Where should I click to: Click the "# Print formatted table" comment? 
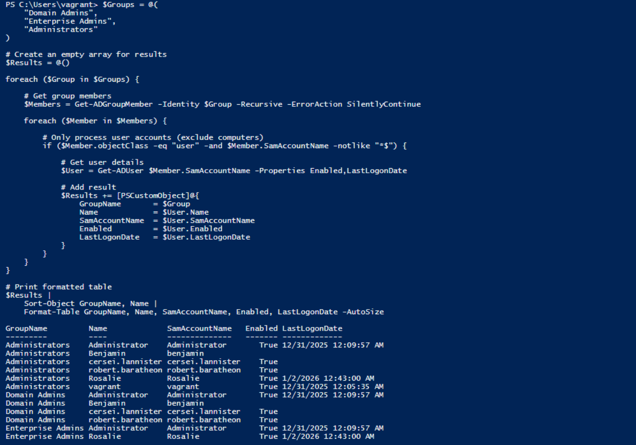pos(59,287)
